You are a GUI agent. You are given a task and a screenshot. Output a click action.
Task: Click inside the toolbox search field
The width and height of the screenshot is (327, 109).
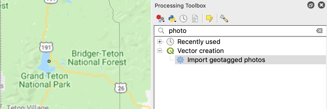pos(240,31)
